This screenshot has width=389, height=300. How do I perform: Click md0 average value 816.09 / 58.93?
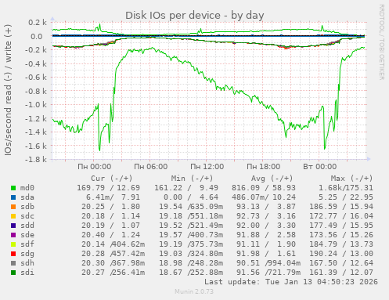click(264, 188)
